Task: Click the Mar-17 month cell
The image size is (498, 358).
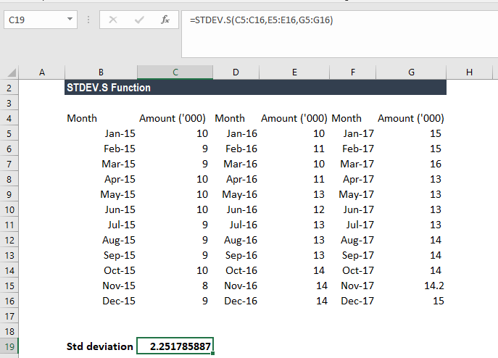Action: [x=353, y=164]
